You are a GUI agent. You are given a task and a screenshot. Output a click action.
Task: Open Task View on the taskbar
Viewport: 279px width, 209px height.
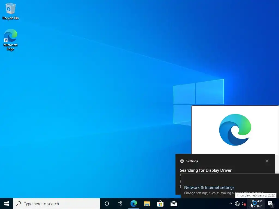(x=120, y=204)
